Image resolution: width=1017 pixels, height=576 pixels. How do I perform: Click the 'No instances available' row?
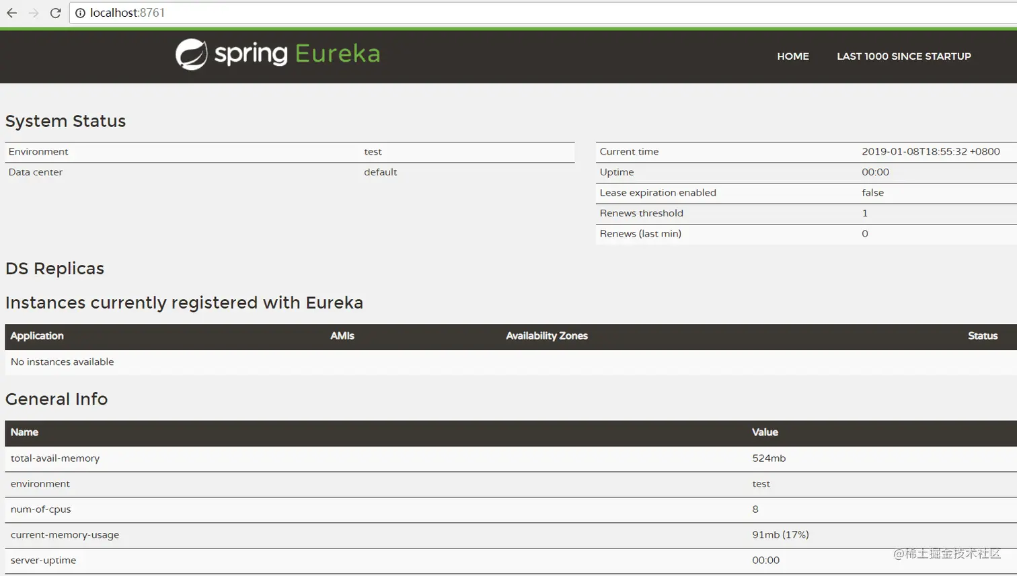tap(511, 362)
